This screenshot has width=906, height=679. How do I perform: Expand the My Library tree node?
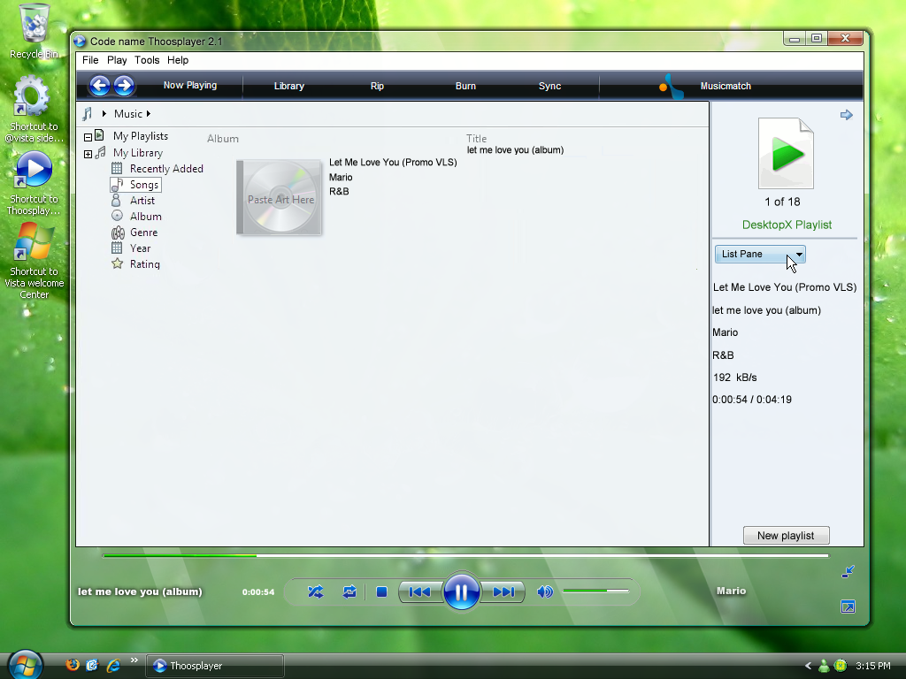pos(88,154)
